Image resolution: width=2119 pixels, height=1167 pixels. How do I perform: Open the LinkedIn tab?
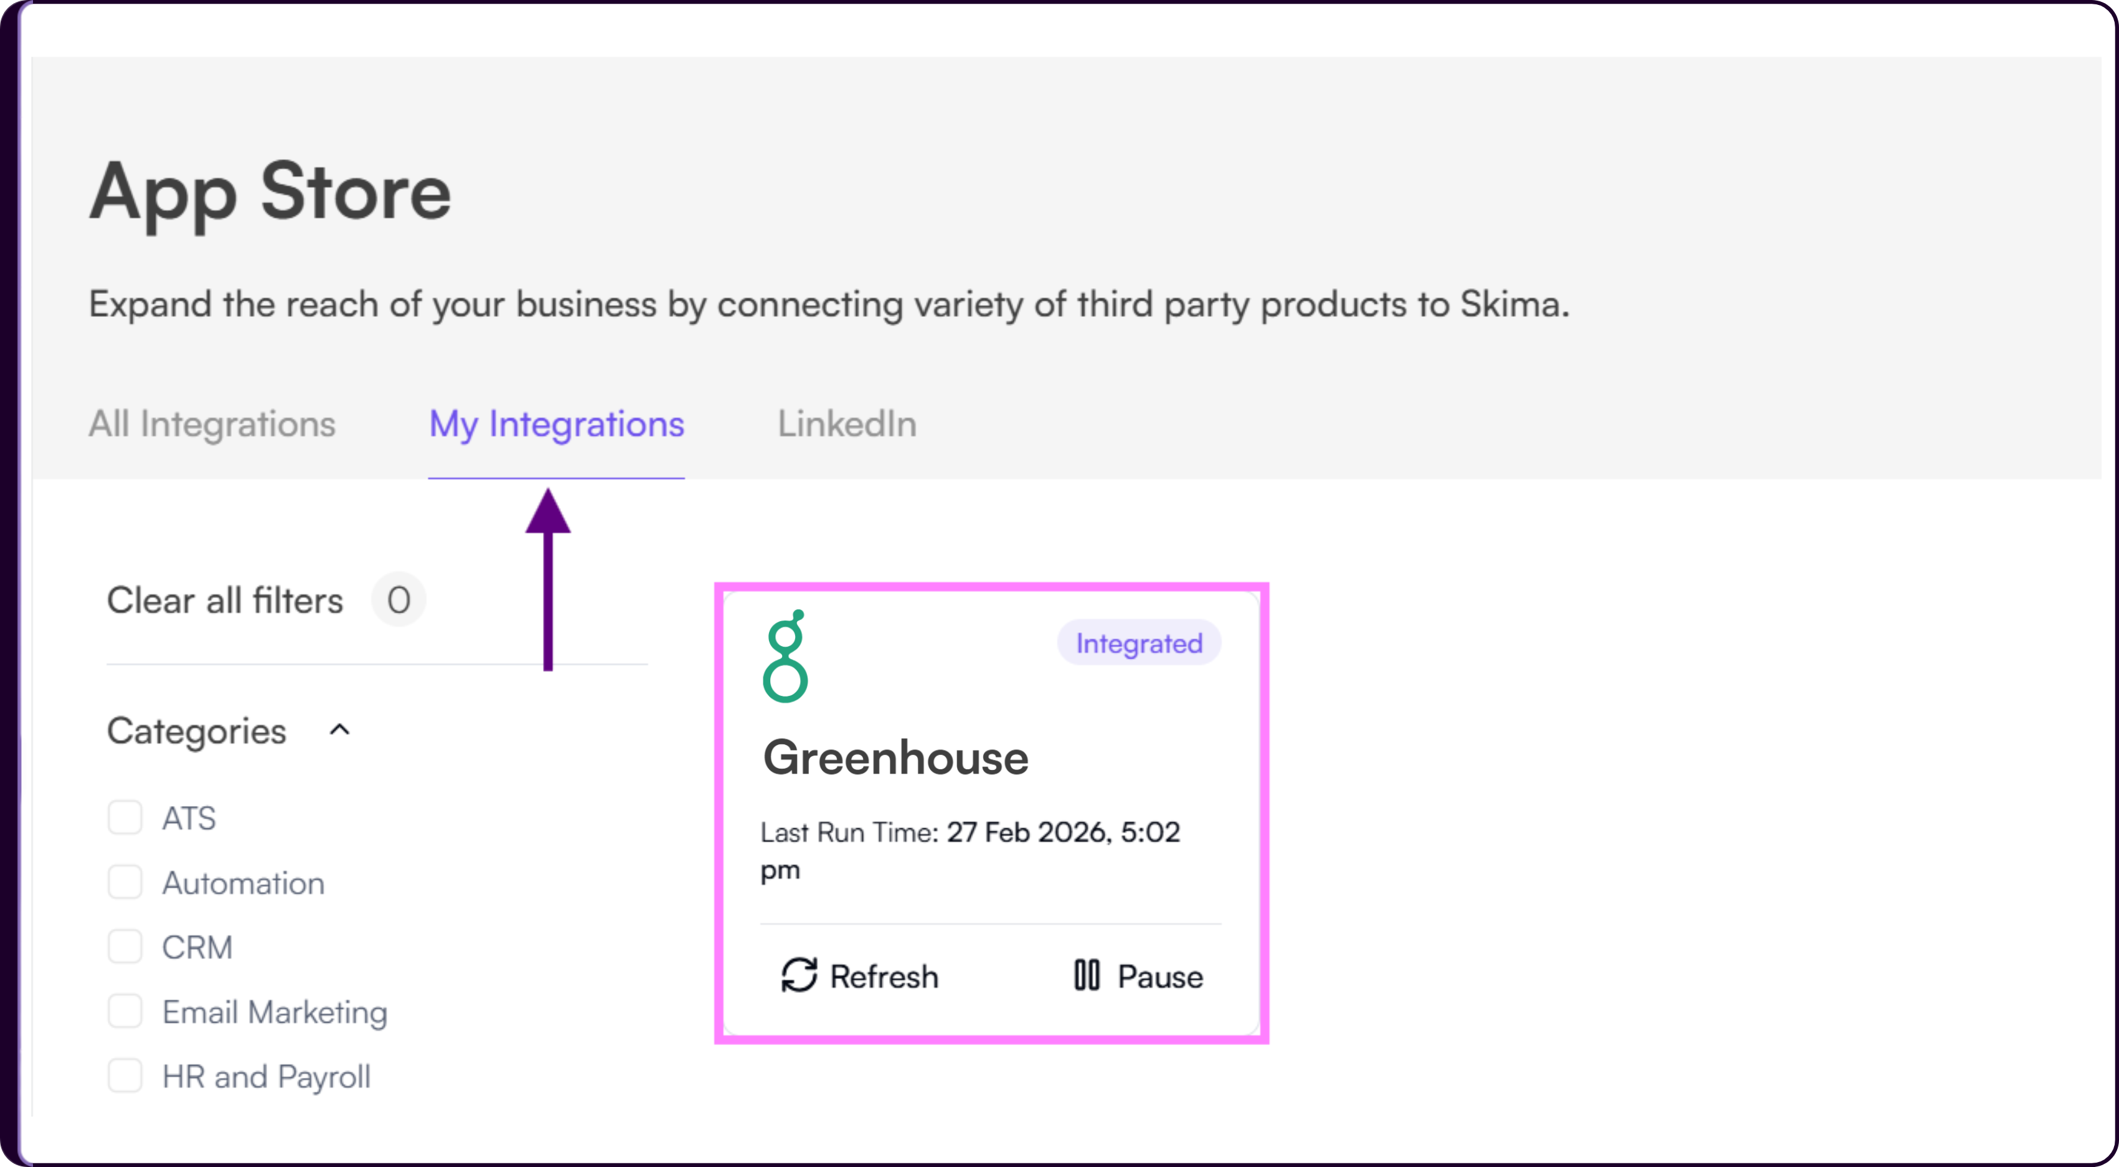pos(847,424)
